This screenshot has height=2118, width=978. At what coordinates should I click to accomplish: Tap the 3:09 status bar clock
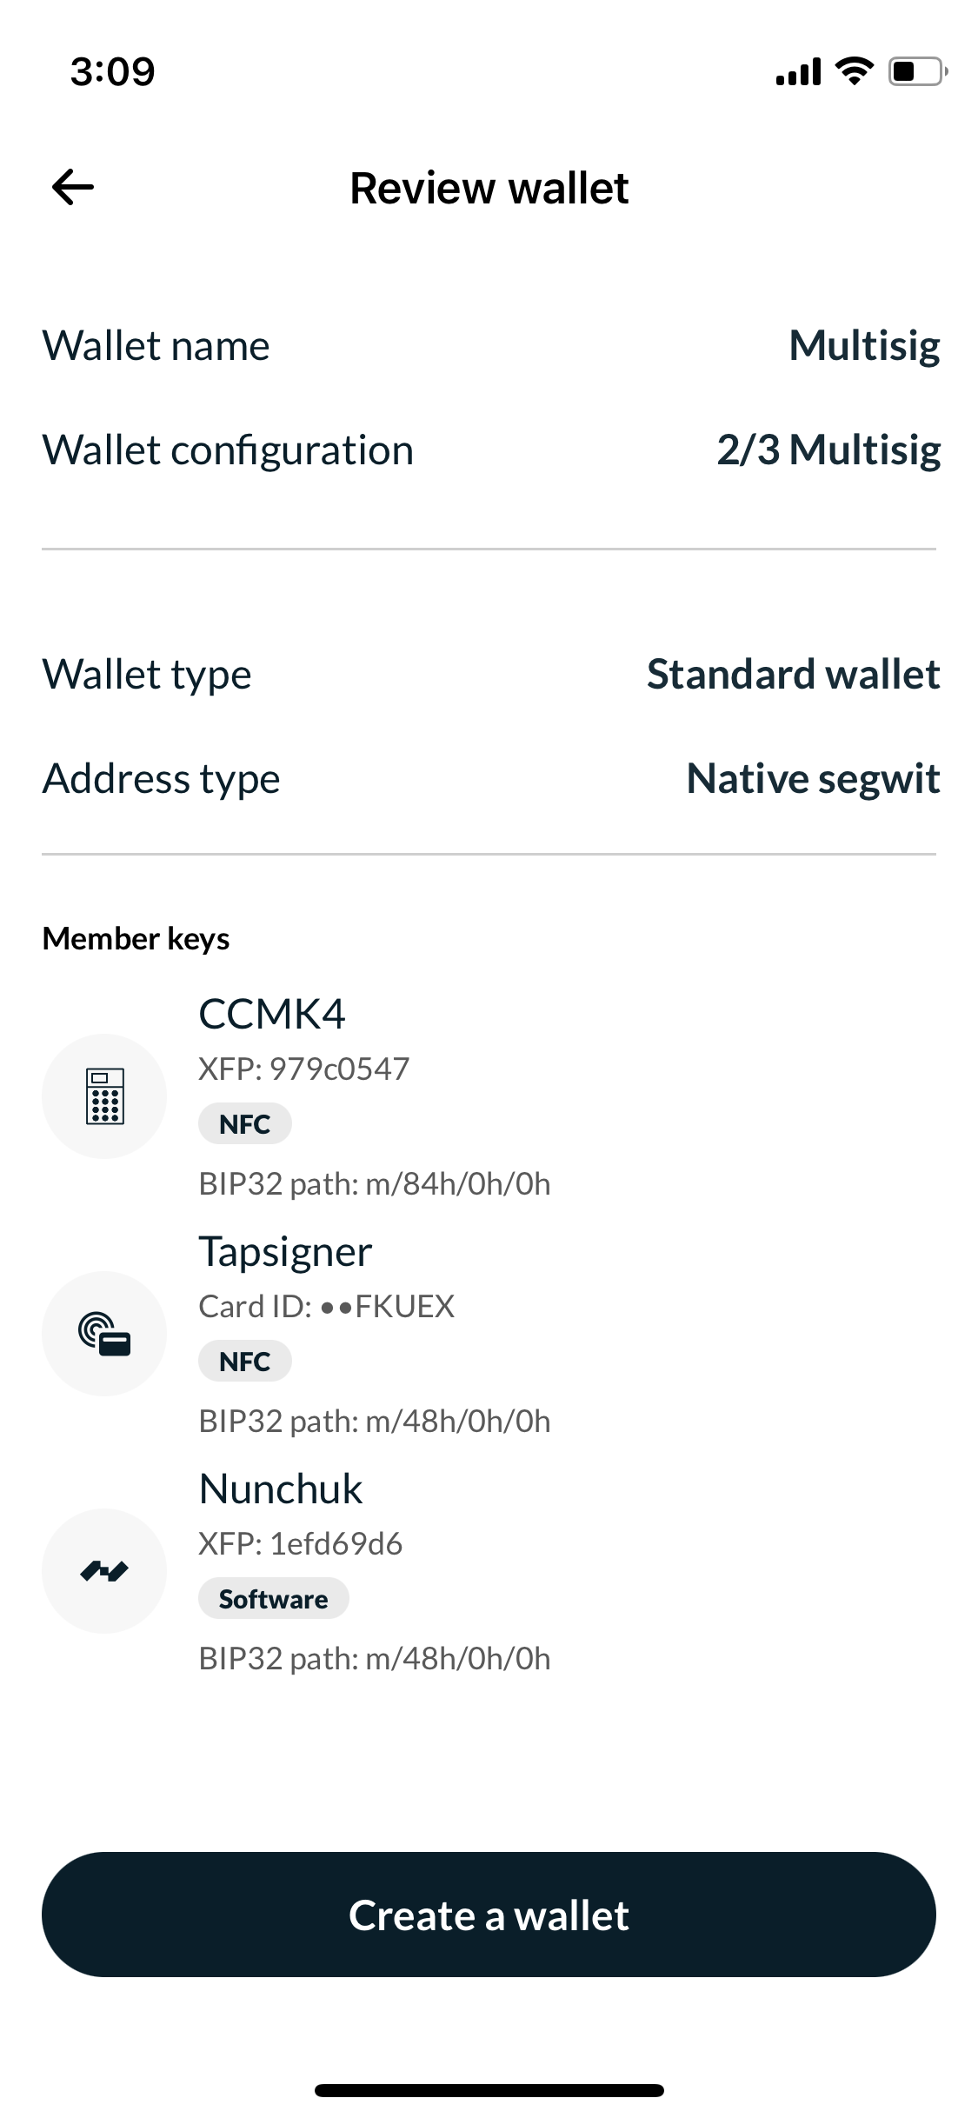click(x=113, y=71)
